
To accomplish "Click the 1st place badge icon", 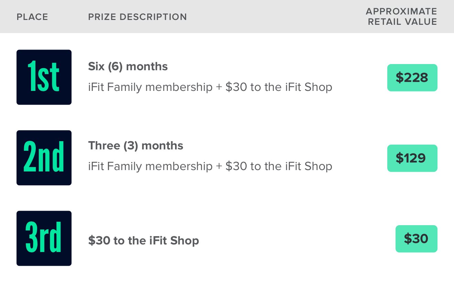I will tap(44, 77).
